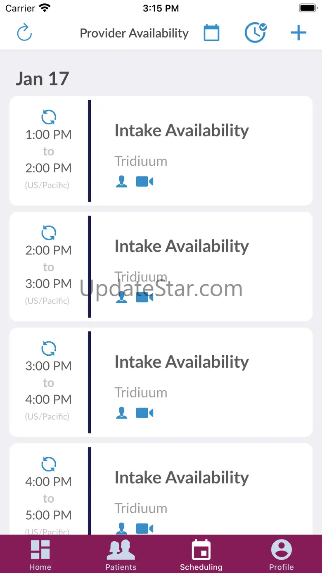This screenshot has height=573, width=322.
Task: Switch to the Patients tab
Action: 121,554
